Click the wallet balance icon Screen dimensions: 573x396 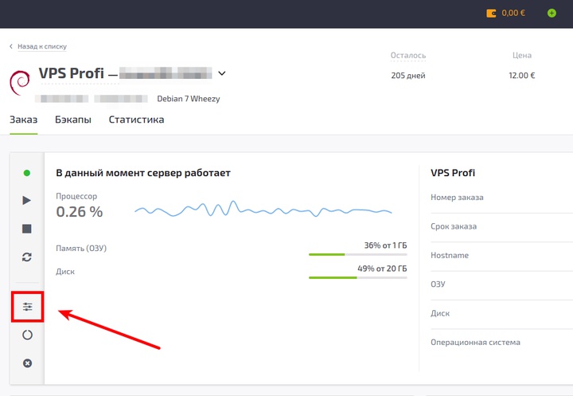click(x=491, y=14)
